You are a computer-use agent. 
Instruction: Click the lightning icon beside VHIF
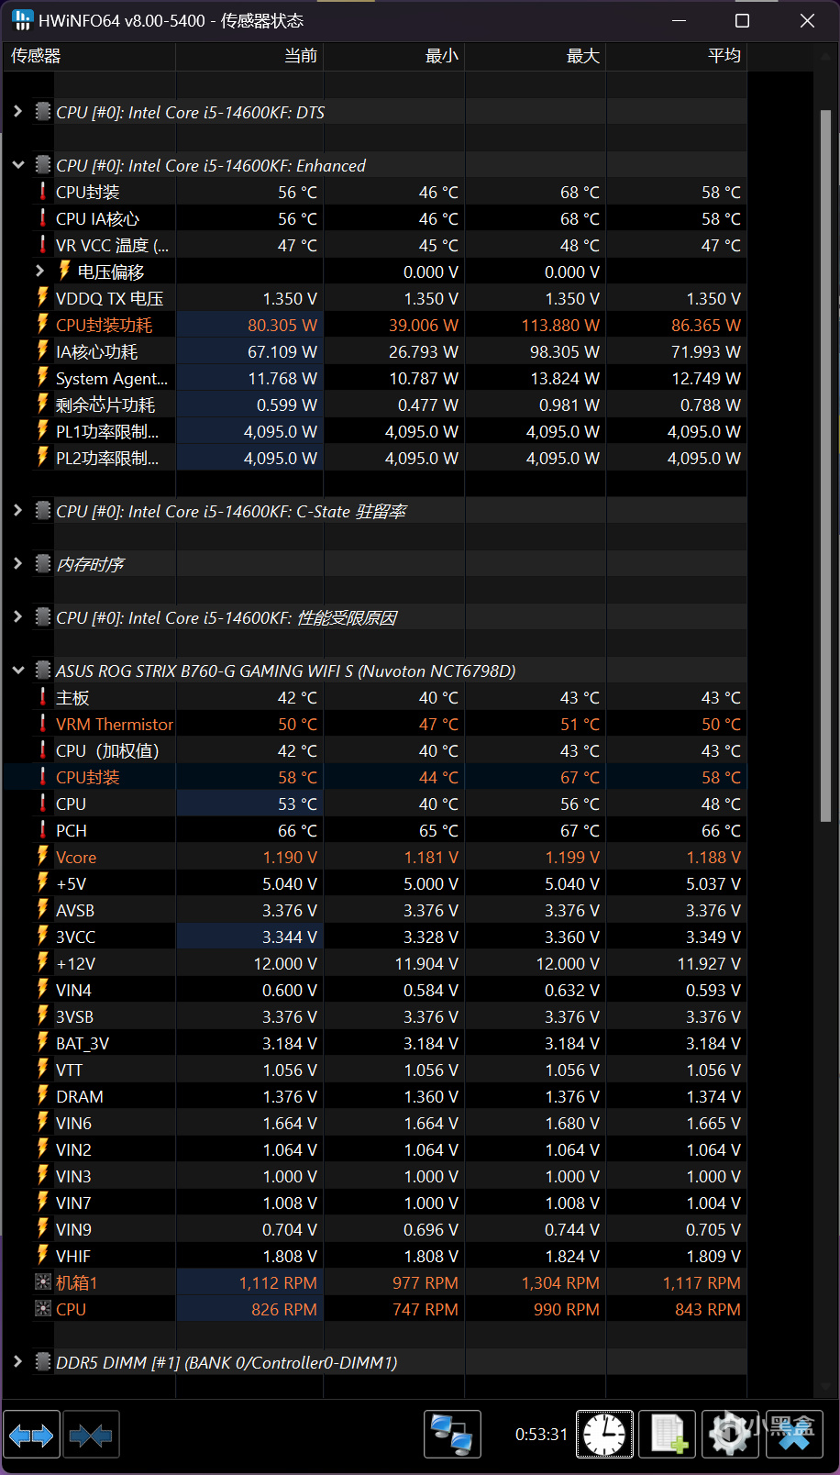pyautogui.click(x=42, y=1255)
